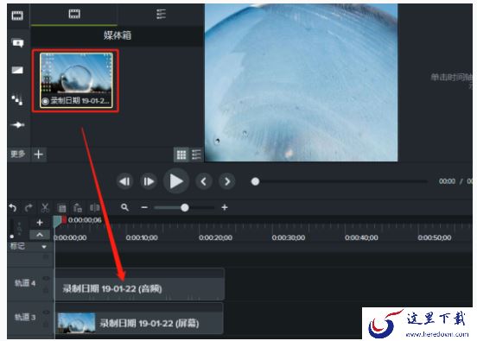Open the Behaviors icon in sidebar
This screenshot has width=477, height=341.
click(x=17, y=99)
